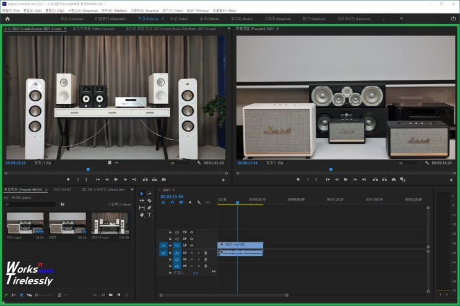Open Program monitor settings wrench
Screen dimensions: 460x306
pos(427,163)
